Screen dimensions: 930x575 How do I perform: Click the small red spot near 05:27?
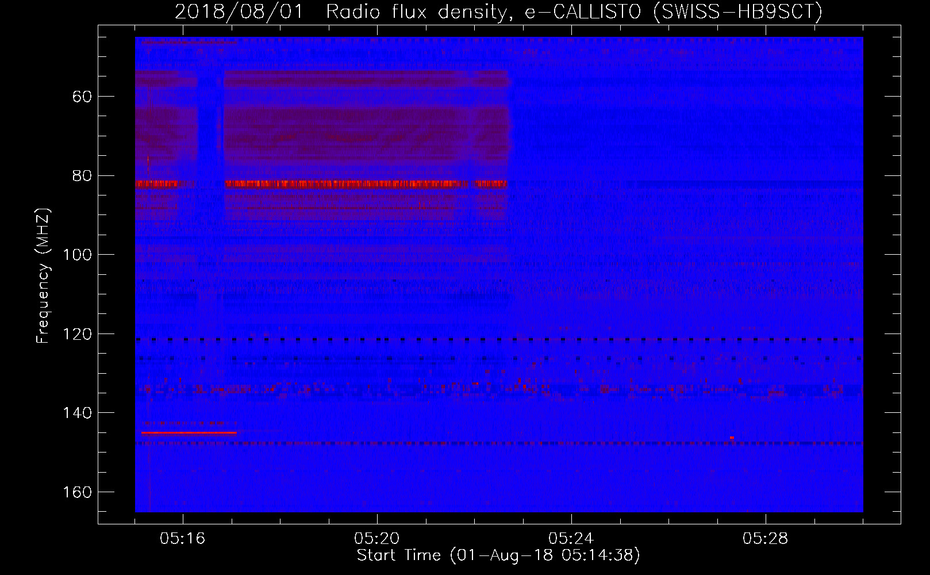(x=732, y=438)
